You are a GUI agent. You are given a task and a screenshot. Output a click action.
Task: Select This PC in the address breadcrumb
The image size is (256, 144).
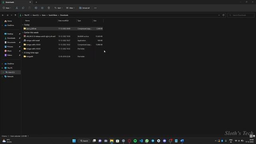[27, 15]
